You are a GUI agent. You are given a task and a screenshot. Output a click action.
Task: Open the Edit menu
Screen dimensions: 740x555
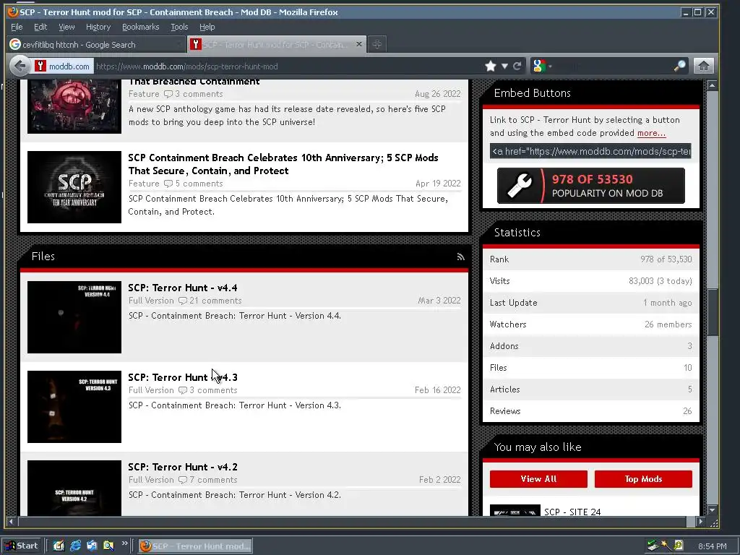tap(40, 27)
